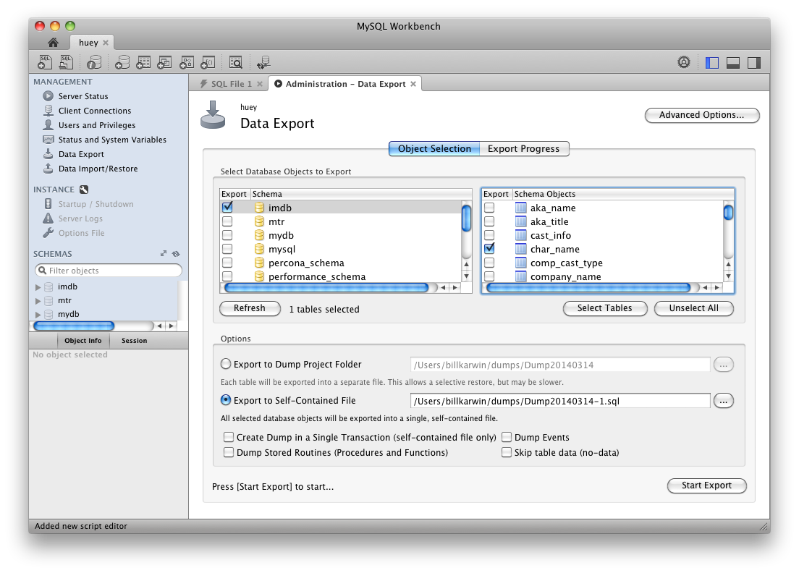This screenshot has height=573, width=799.
Task: Click the Select Tables button
Action: point(605,308)
